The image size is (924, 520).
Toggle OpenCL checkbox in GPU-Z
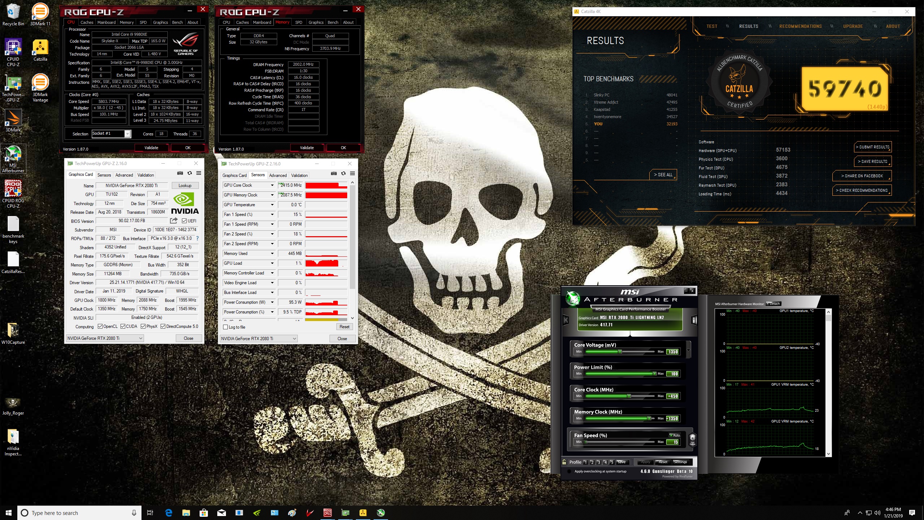[100, 326]
